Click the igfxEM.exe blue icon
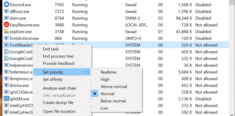Viewport: 235px width, 116px height. coord(6,99)
